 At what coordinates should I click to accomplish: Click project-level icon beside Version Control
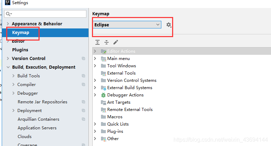coord(84,59)
